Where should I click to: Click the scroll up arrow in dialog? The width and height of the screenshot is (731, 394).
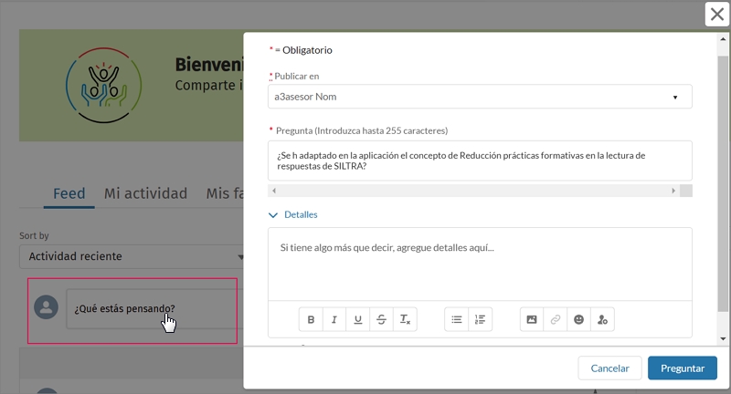pos(723,39)
